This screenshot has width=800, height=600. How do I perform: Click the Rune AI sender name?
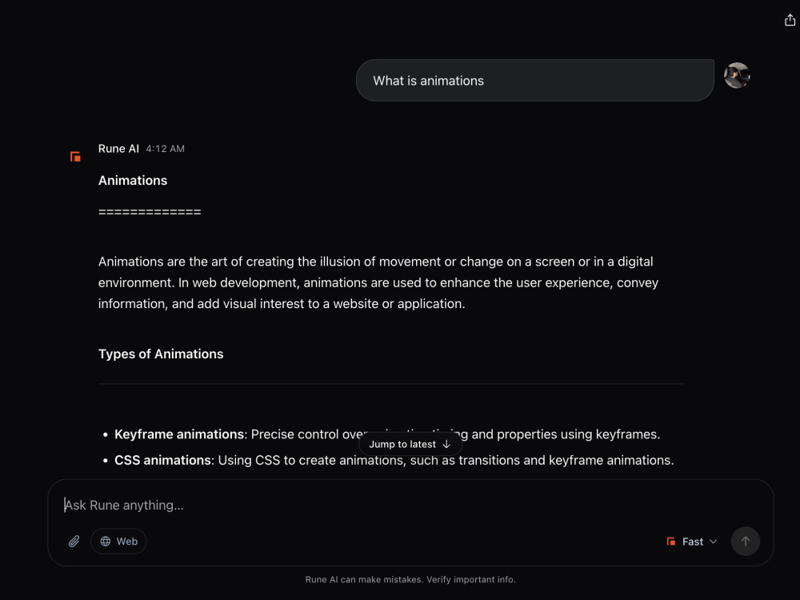(x=118, y=149)
